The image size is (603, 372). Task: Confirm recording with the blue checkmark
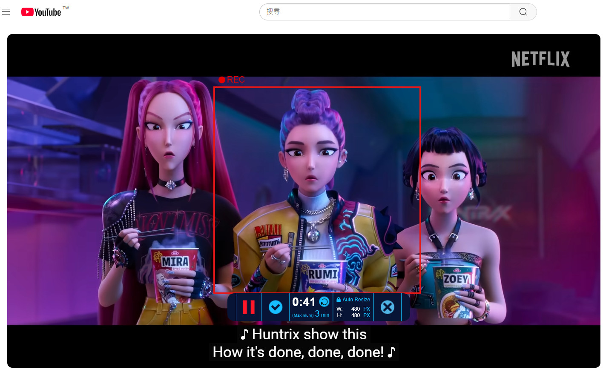coord(276,307)
